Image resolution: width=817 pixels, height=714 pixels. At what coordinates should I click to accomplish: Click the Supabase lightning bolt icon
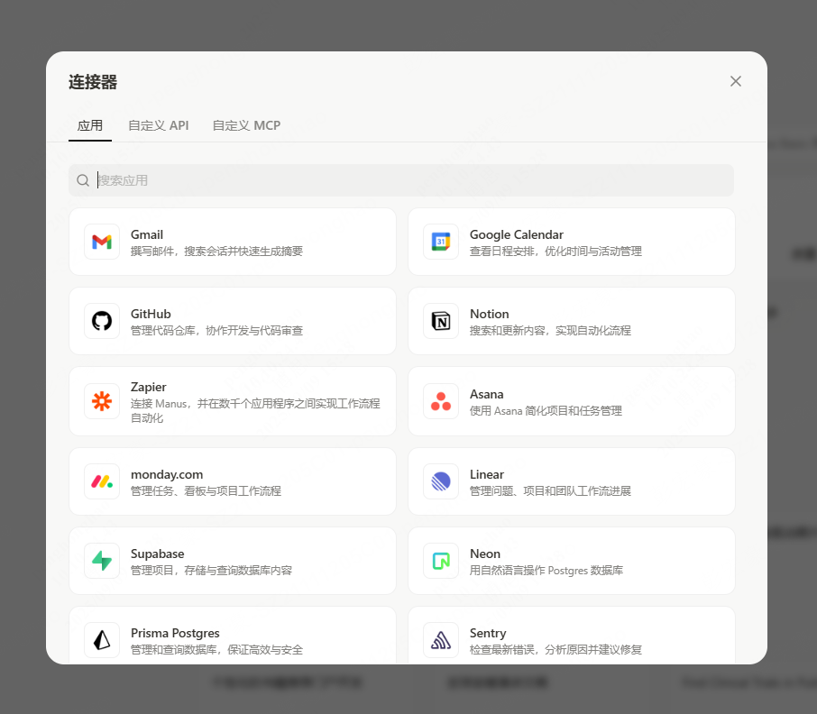pyautogui.click(x=102, y=561)
